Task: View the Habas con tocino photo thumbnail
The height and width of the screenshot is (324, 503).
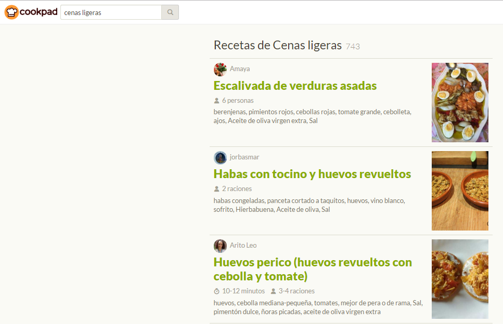Action: coord(460,191)
